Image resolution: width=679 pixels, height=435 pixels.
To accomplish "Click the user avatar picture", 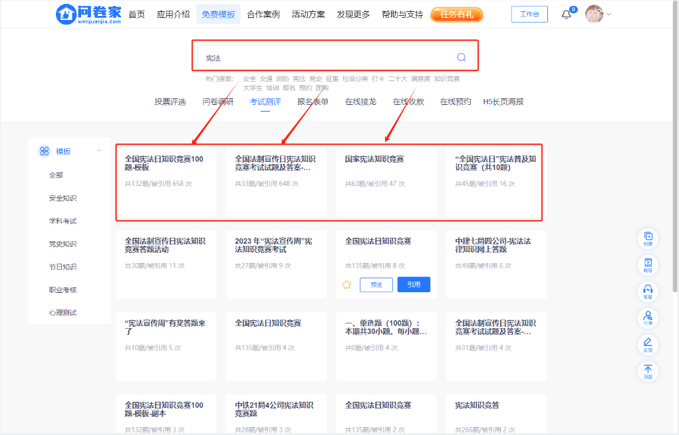I will [594, 14].
